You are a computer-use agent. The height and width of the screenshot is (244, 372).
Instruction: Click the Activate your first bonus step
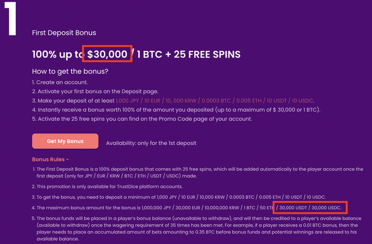click(x=95, y=92)
